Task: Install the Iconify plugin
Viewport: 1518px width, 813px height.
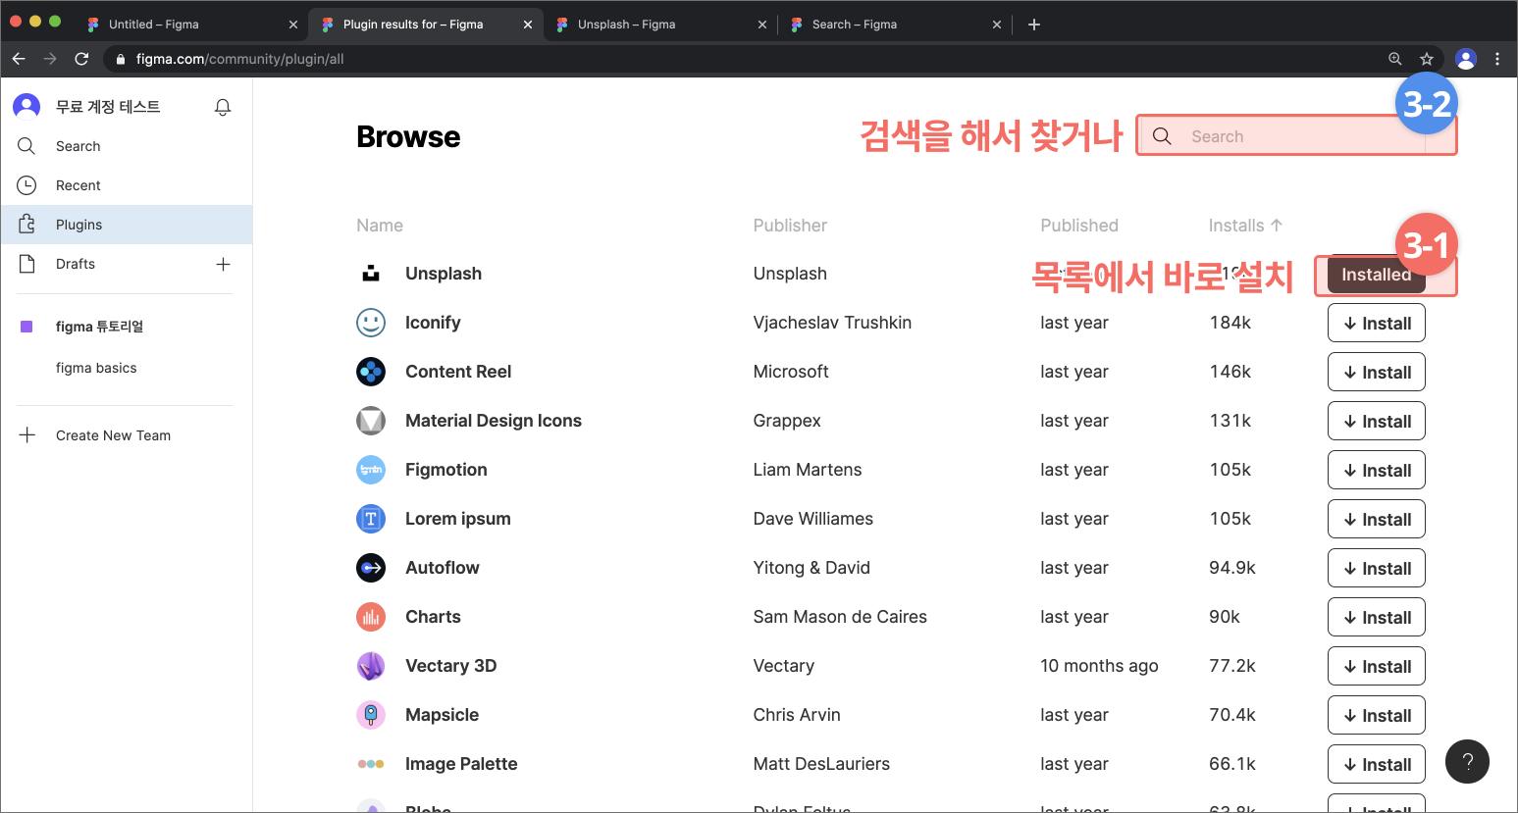Action: pos(1377,323)
